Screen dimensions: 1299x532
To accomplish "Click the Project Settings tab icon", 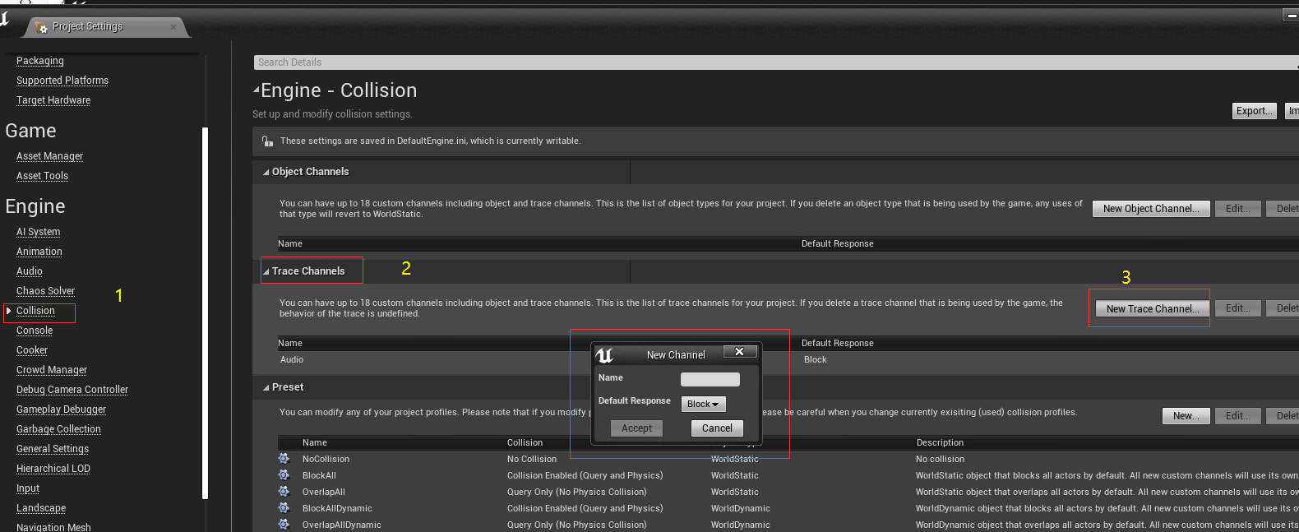I will tap(42, 27).
